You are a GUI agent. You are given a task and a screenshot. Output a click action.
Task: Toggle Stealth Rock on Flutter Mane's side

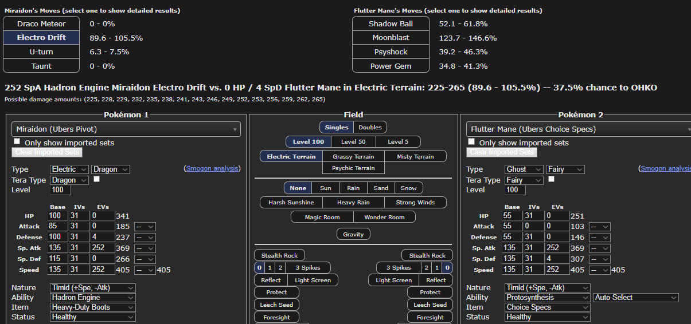(427, 255)
